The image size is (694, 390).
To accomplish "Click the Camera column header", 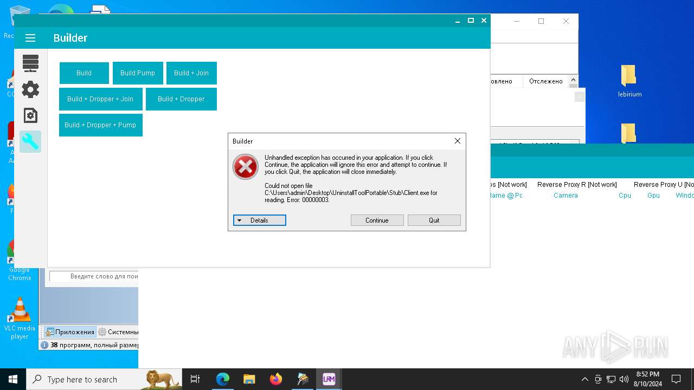I will 566,196.
